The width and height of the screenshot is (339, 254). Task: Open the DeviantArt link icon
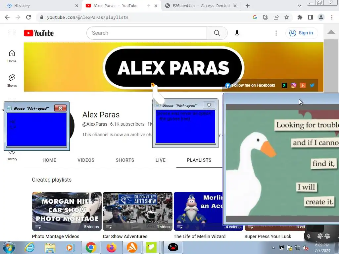[x=284, y=85]
